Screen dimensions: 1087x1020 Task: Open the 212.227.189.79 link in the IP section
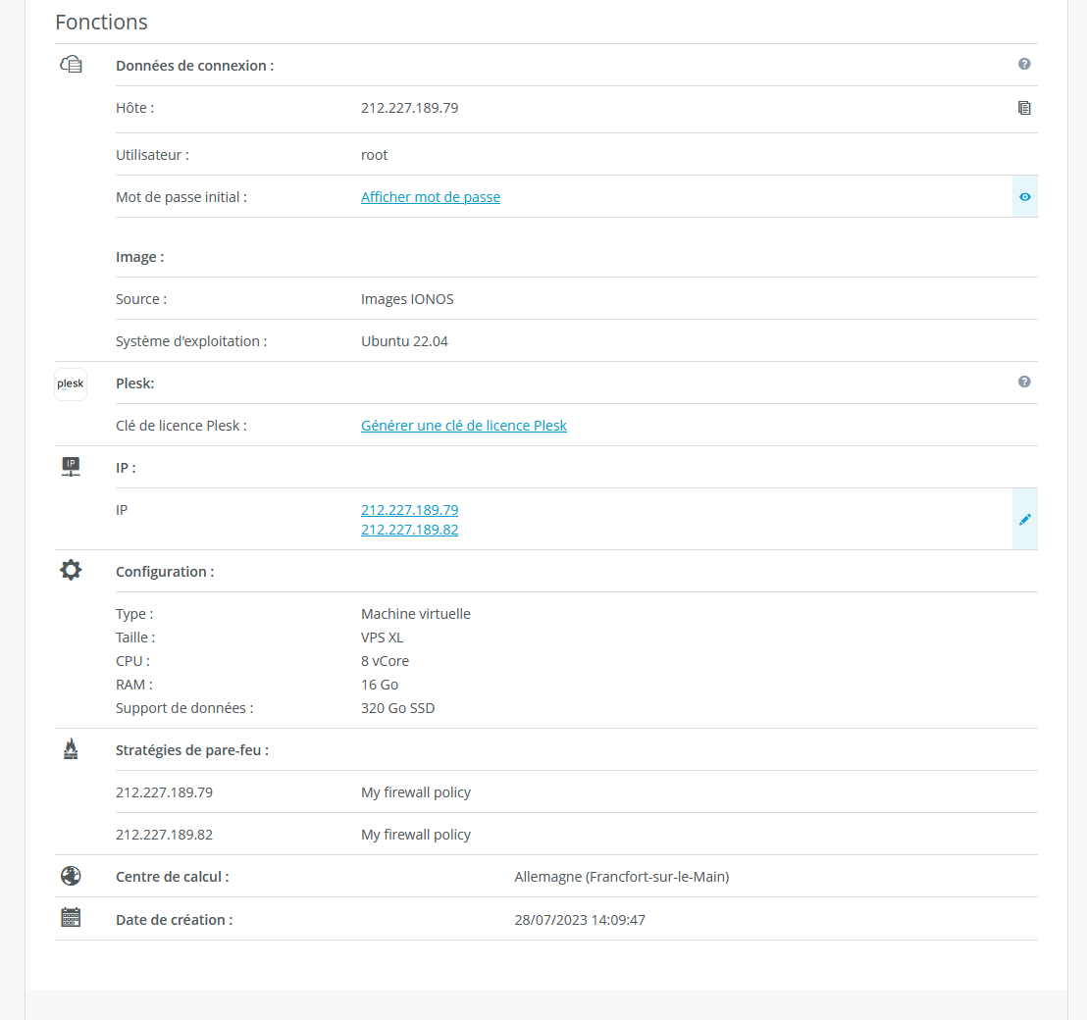(x=410, y=510)
